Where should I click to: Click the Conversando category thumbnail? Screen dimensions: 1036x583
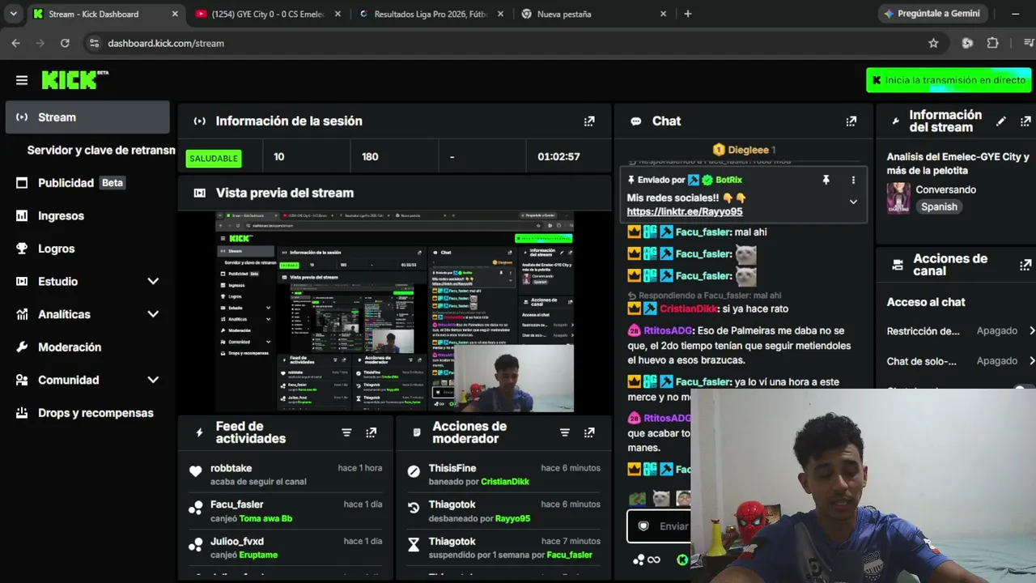(x=898, y=198)
